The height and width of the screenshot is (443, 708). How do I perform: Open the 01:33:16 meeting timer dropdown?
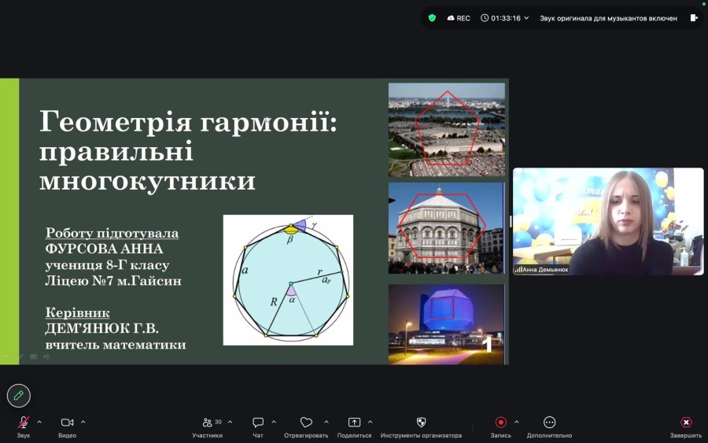504,18
